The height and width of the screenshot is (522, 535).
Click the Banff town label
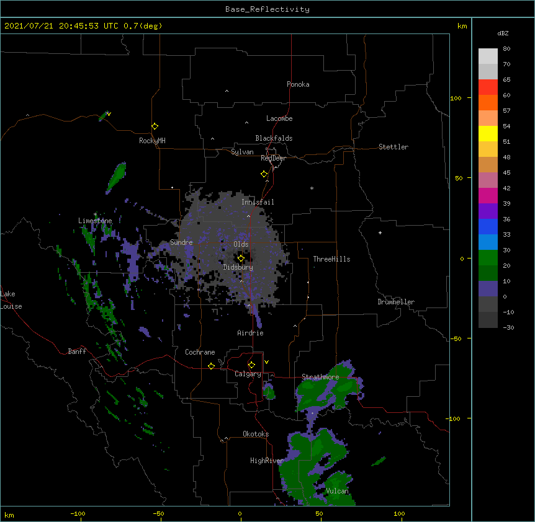pyautogui.click(x=77, y=352)
